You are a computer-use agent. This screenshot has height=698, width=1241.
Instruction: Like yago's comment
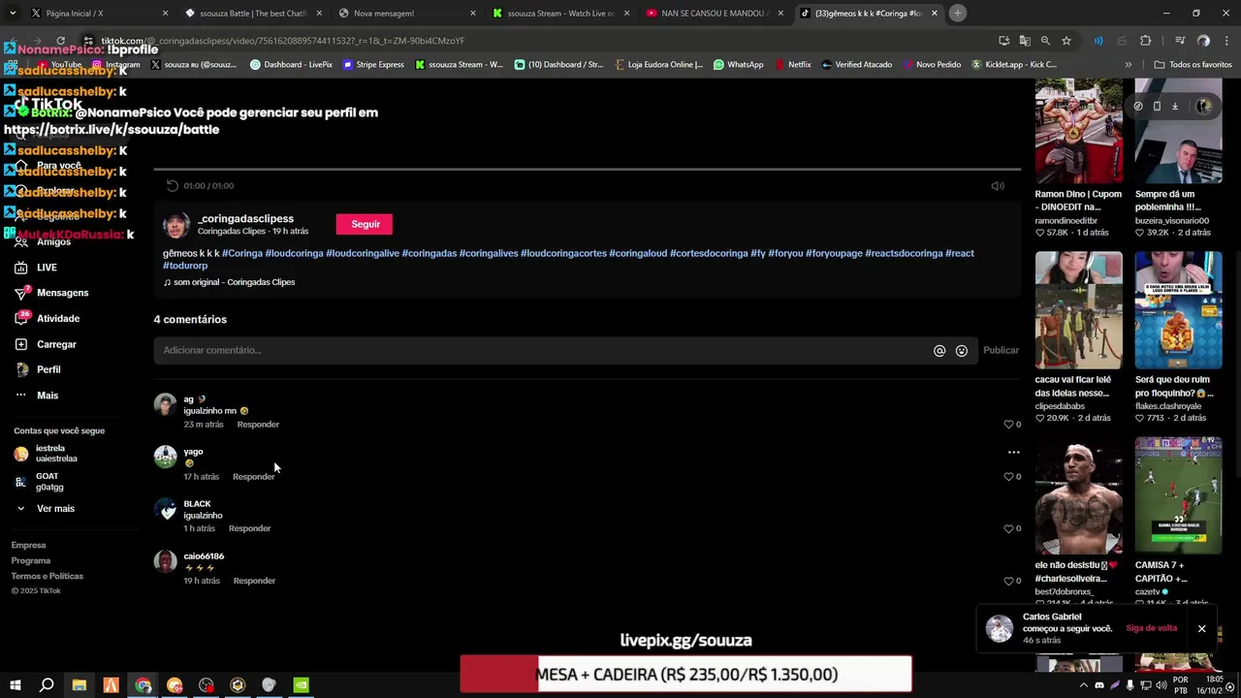(1009, 477)
